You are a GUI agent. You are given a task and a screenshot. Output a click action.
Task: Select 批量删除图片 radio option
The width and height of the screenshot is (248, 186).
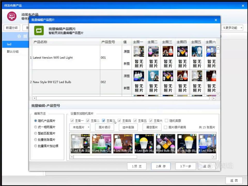45,140
